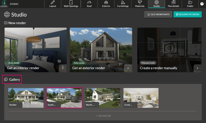Screen dimensions: 206x123
Task: Open the North gallery thumbnail
Action: 103,98
